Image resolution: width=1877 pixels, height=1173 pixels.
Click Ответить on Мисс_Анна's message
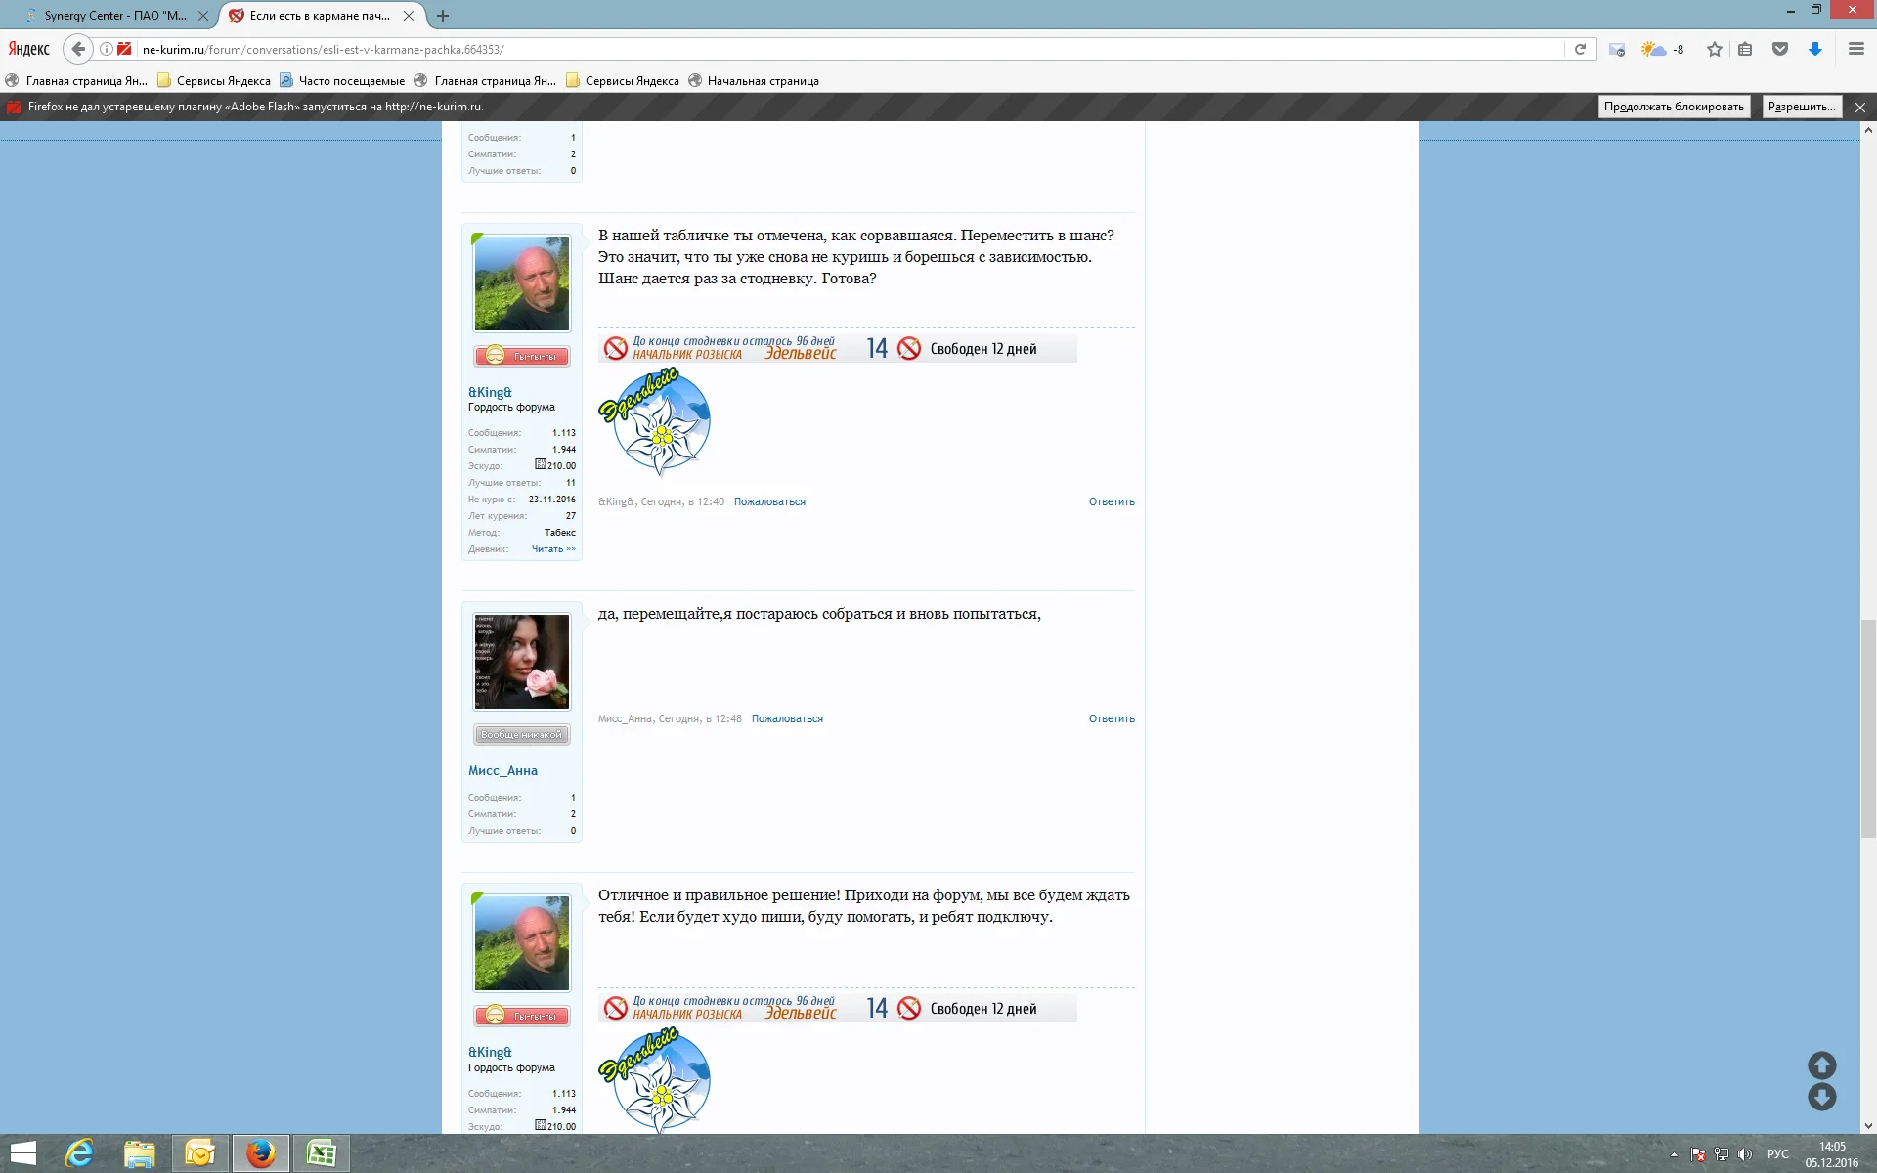pos(1112,718)
